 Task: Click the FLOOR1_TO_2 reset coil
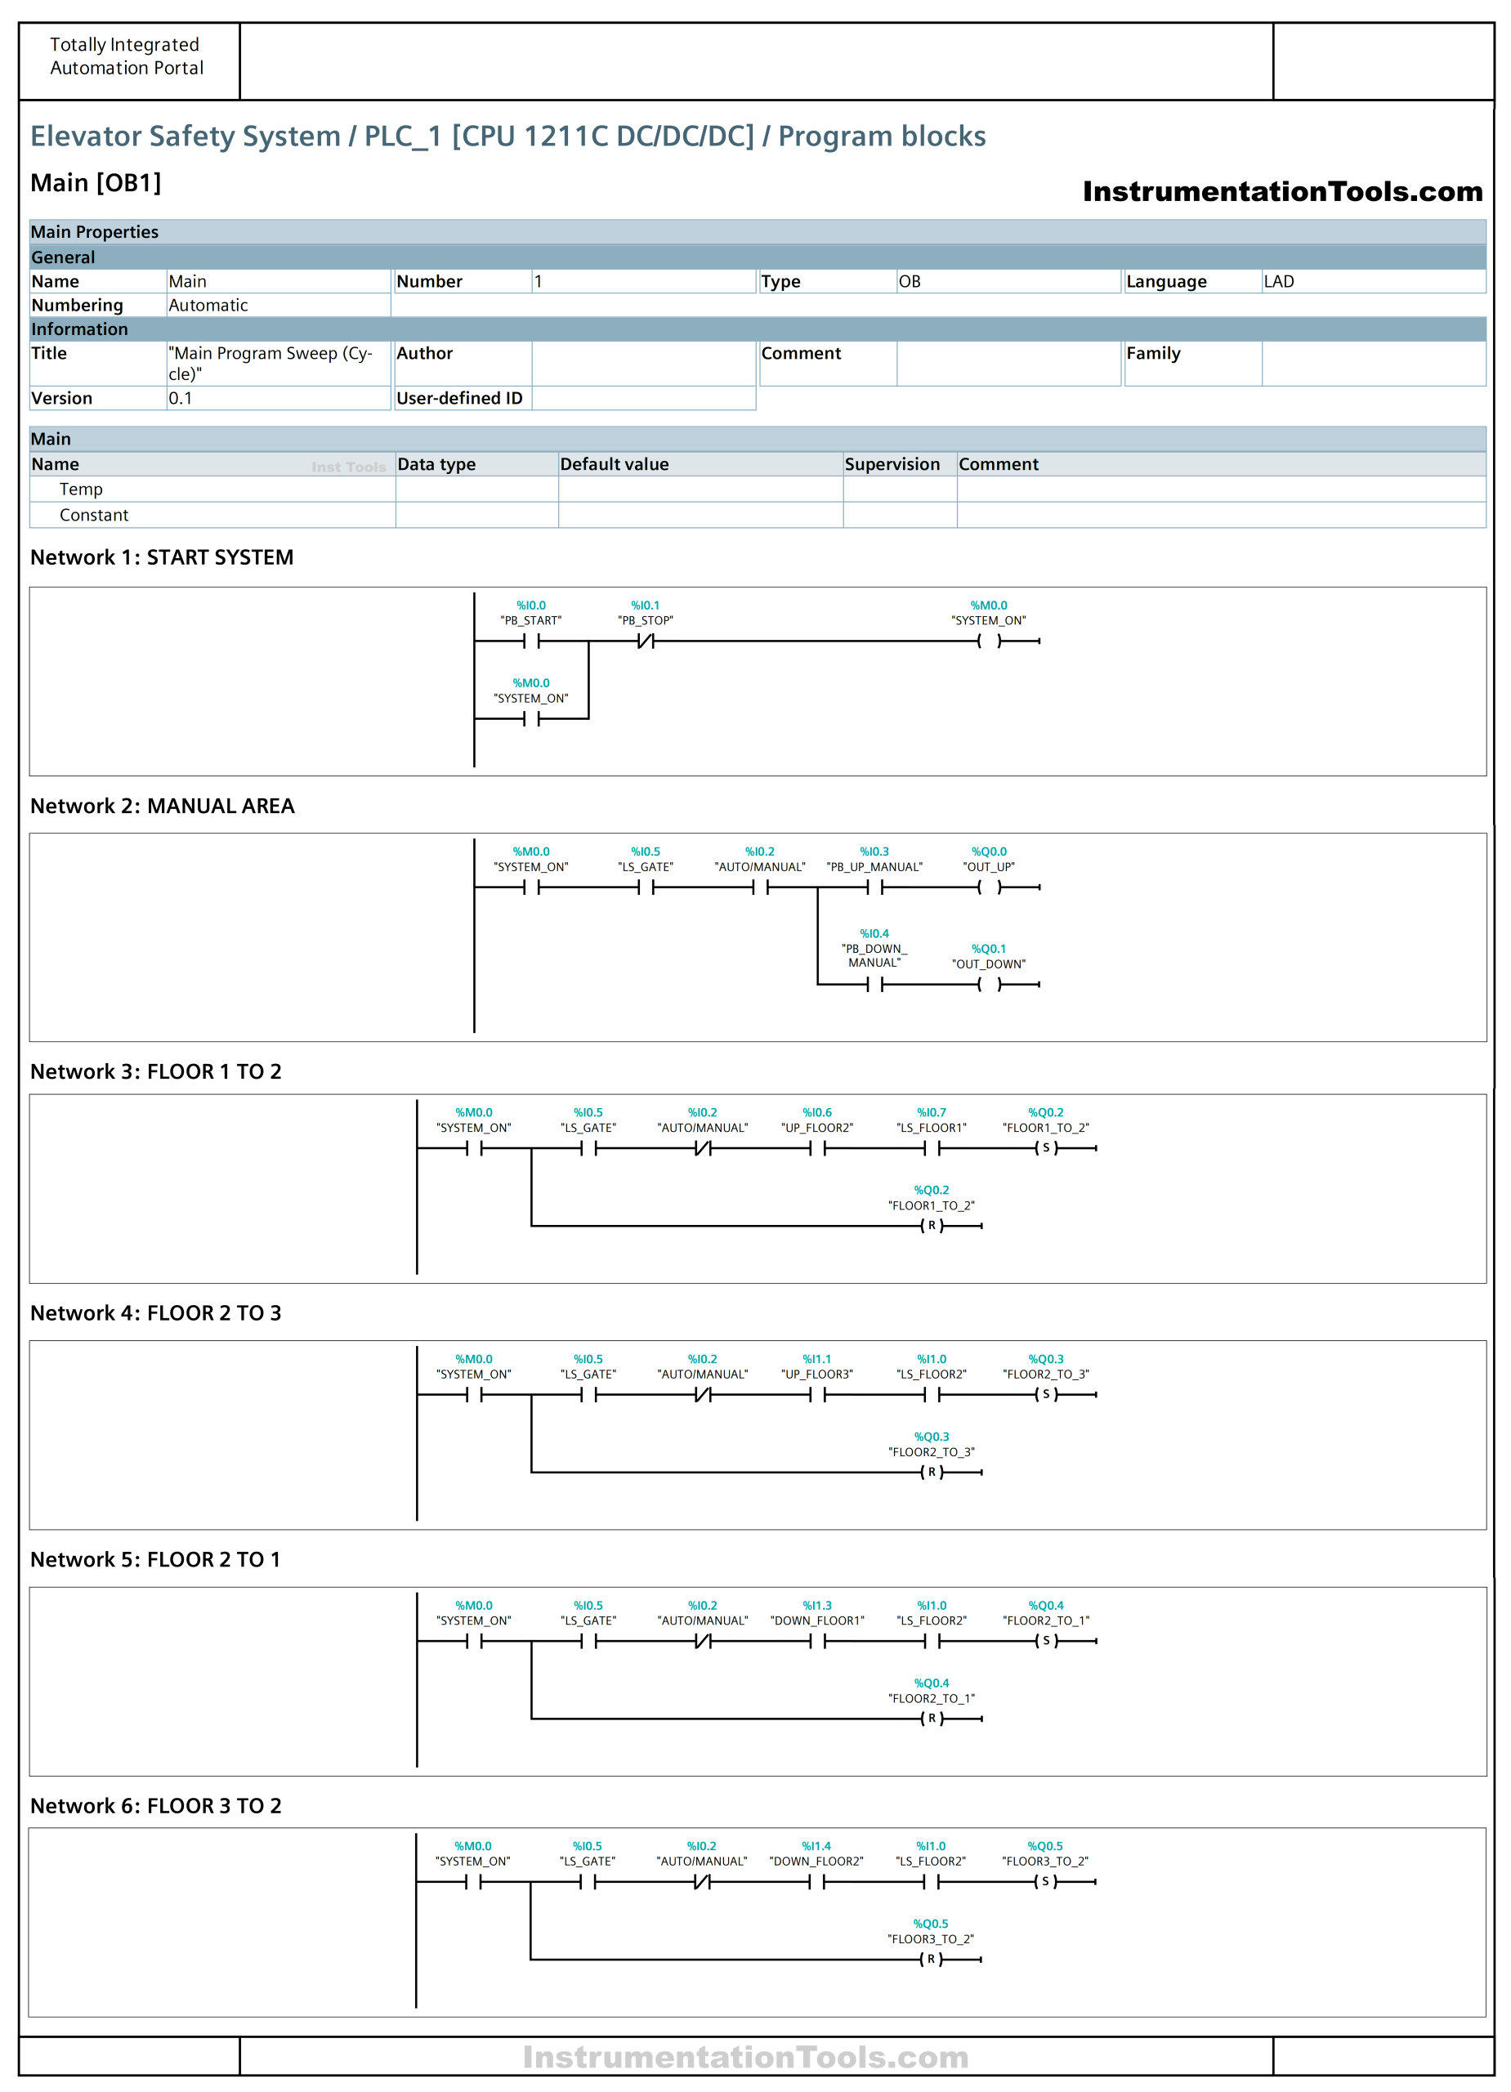(x=931, y=1225)
